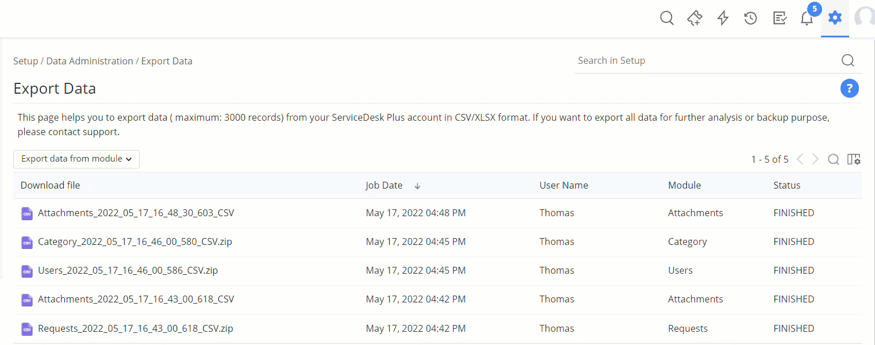Click the table search magnifier icon

click(x=833, y=159)
